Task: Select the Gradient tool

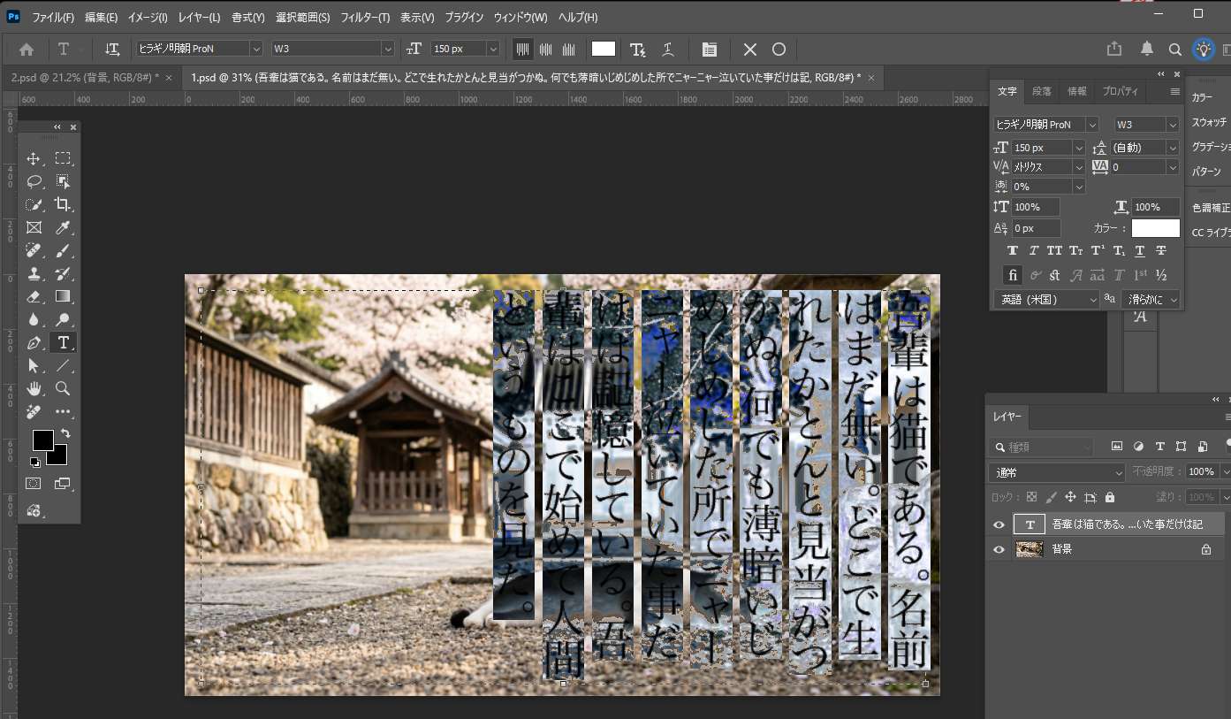Action: [x=64, y=296]
